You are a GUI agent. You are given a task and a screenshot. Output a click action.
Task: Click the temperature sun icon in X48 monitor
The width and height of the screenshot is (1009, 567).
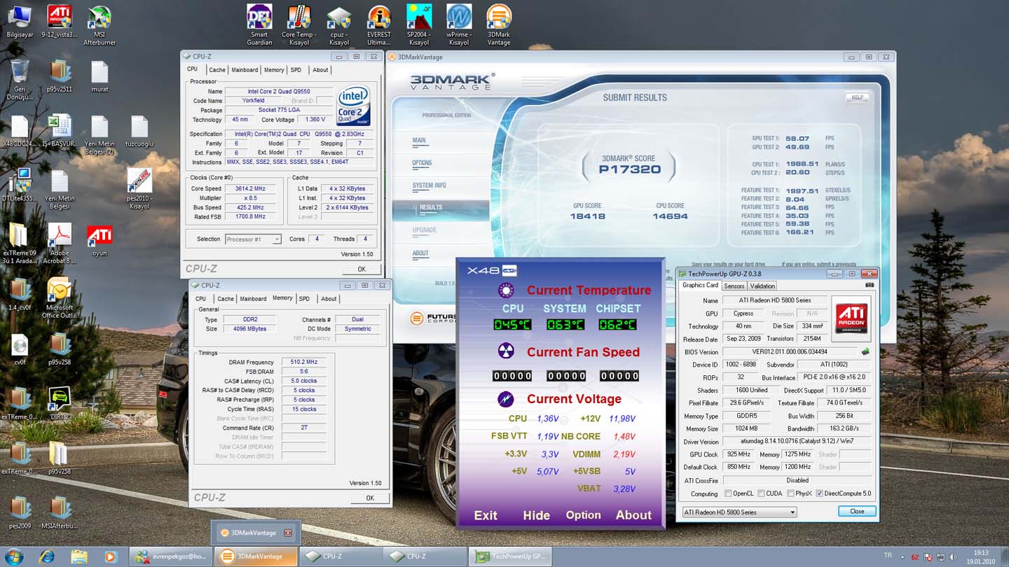(x=506, y=290)
